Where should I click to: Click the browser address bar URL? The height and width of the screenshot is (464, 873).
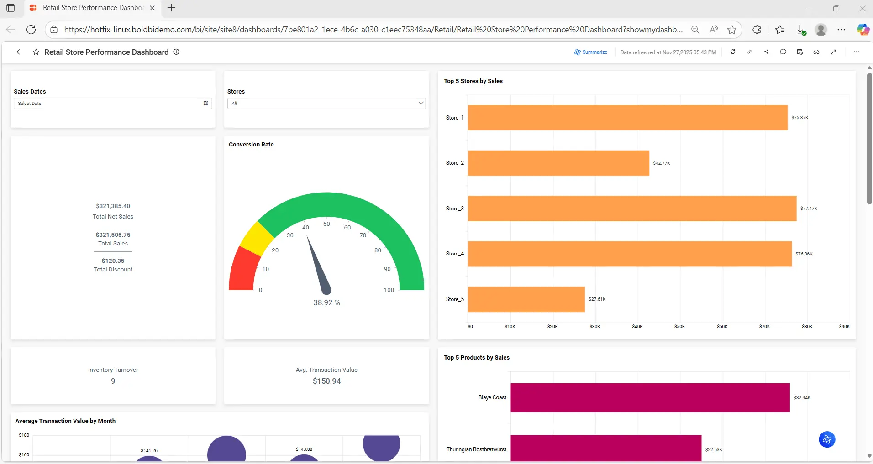tap(373, 30)
